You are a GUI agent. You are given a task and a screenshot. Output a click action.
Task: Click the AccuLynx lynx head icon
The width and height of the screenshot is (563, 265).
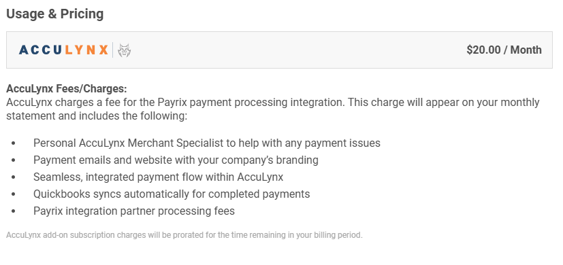(x=124, y=50)
